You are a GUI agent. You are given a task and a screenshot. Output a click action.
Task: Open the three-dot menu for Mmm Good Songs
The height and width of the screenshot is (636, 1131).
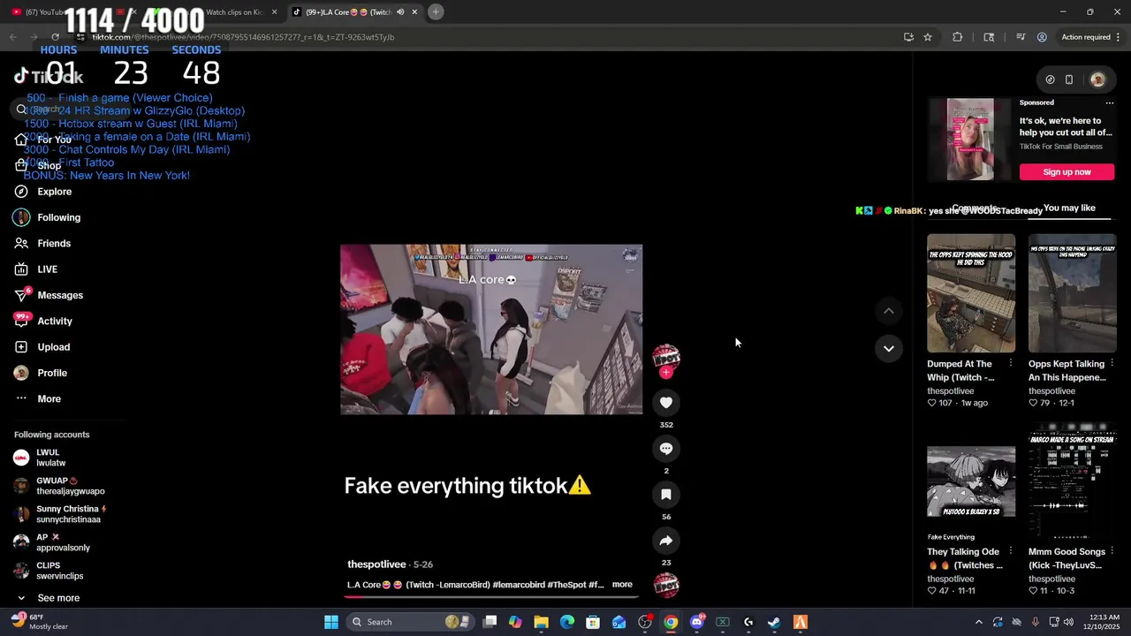(x=1112, y=552)
